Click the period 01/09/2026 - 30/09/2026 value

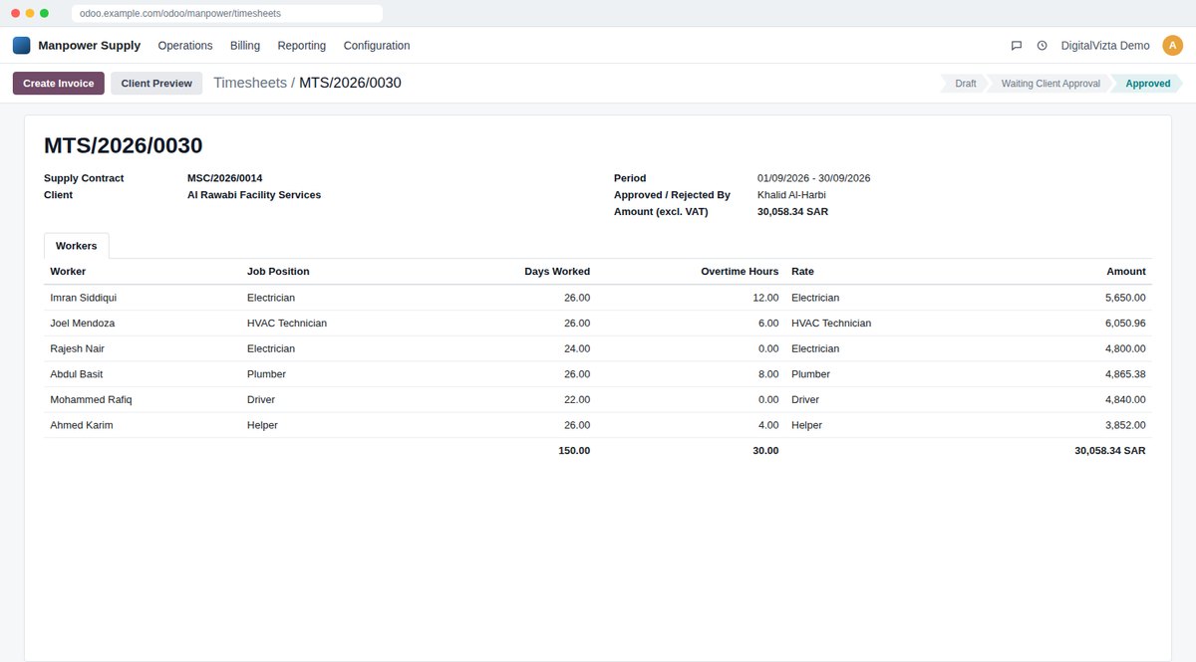coord(813,178)
